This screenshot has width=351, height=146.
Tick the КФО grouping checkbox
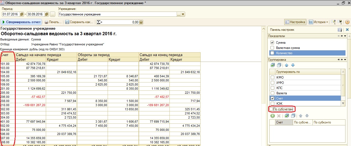273,77
